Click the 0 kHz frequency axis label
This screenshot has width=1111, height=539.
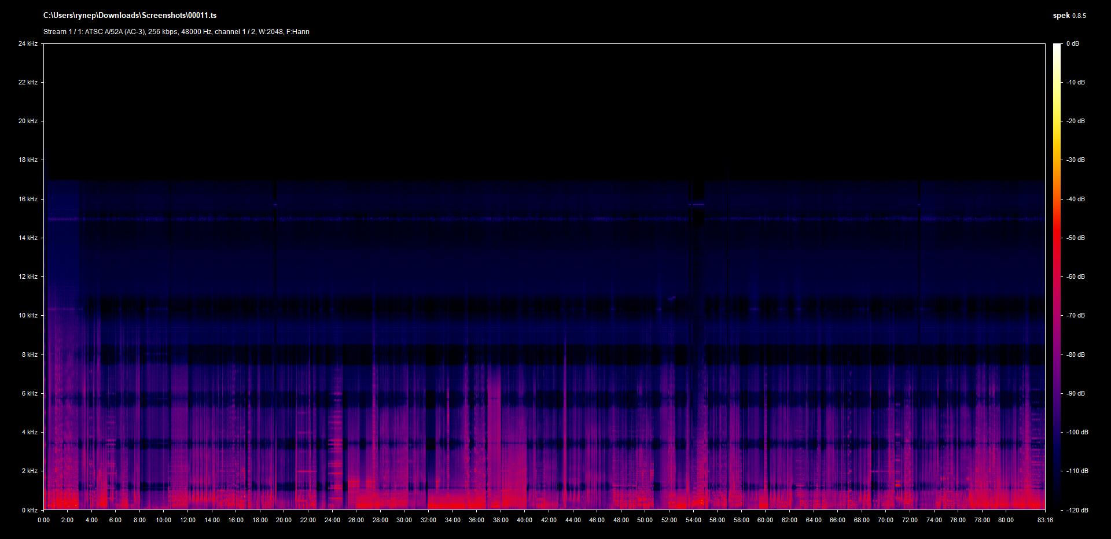coord(30,510)
